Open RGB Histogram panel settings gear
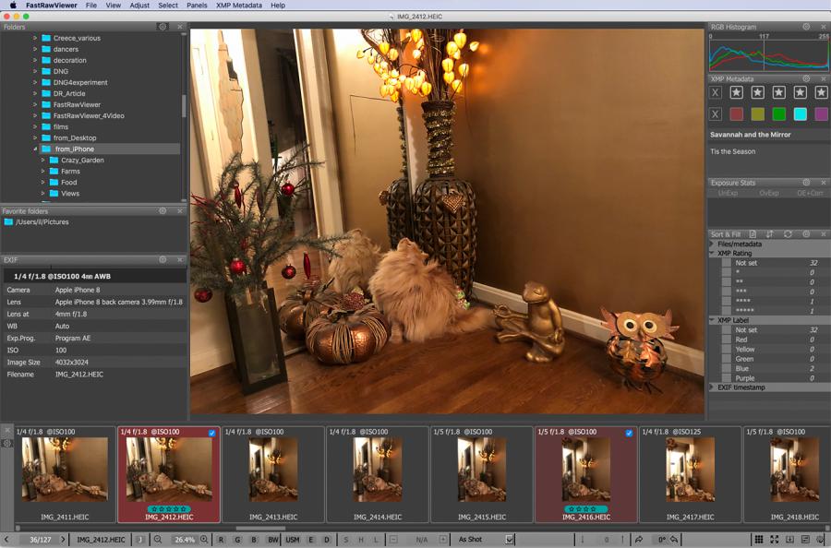This screenshot has height=548, width=831. click(806, 27)
